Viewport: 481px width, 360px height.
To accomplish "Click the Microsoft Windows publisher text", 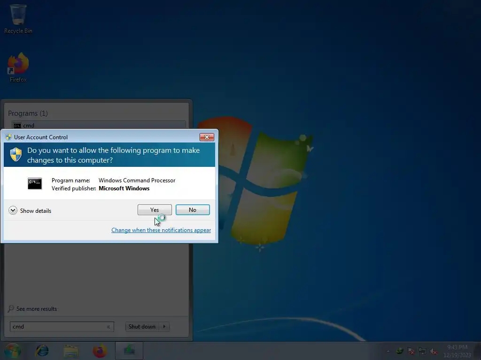I will 124,188.
